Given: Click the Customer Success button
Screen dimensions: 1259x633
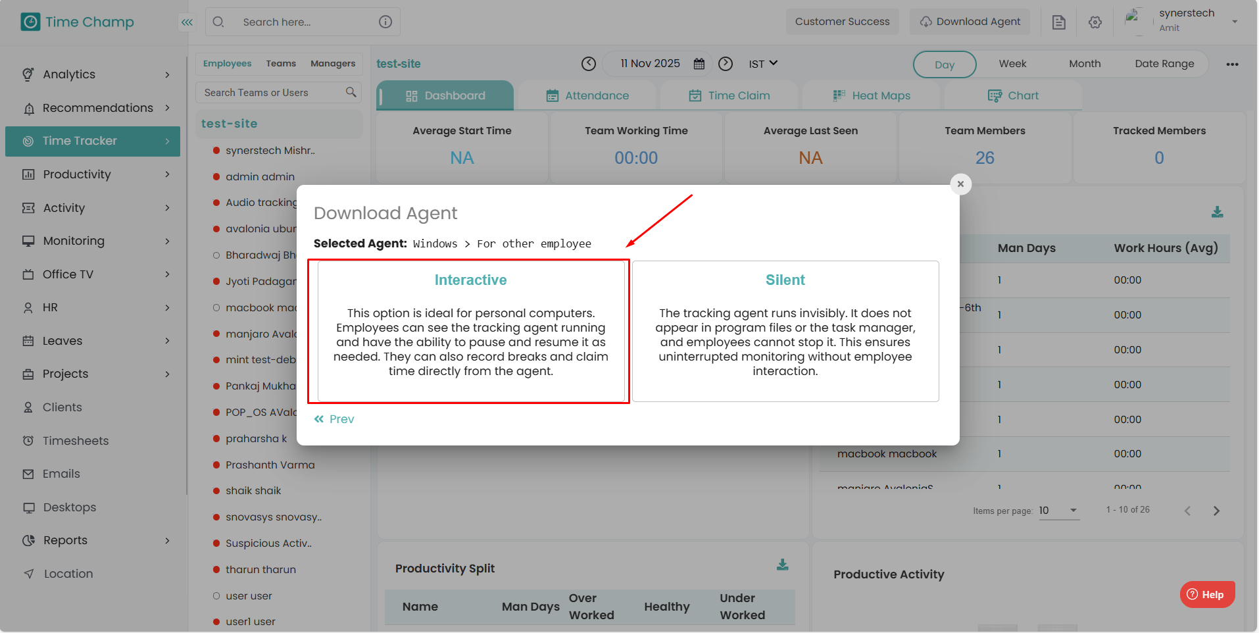Looking at the screenshot, I should pyautogui.click(x=842, y=22).
